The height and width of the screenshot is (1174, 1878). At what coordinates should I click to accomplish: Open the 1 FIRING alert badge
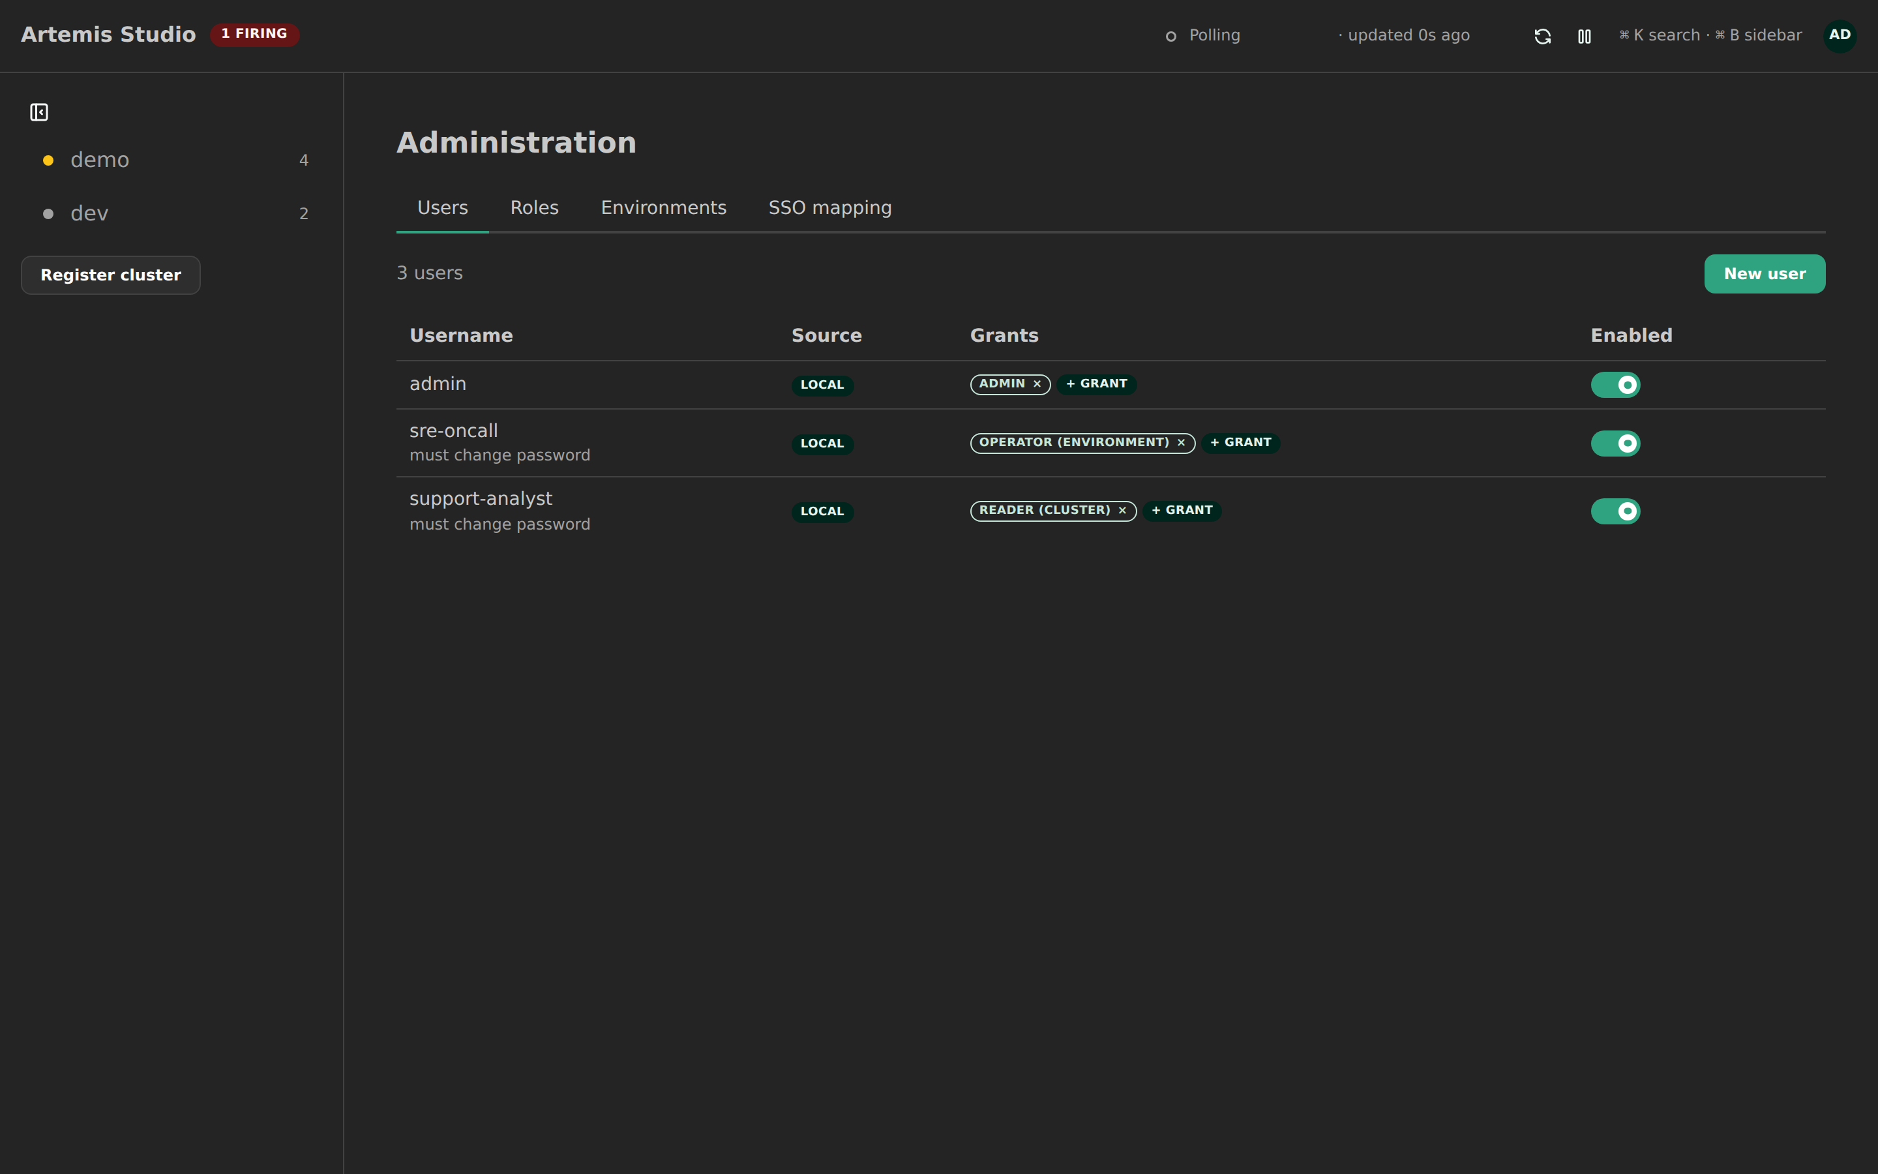click(x=254, y=34)
